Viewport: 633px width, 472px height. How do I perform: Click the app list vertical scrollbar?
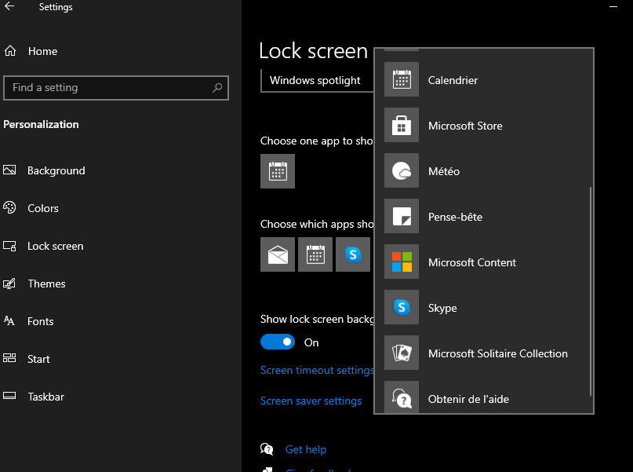point(590,291)
